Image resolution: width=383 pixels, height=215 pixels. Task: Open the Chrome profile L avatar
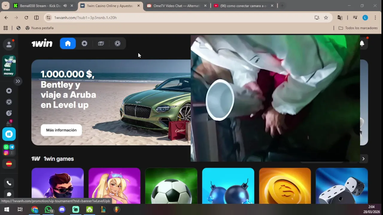(365, 18)
